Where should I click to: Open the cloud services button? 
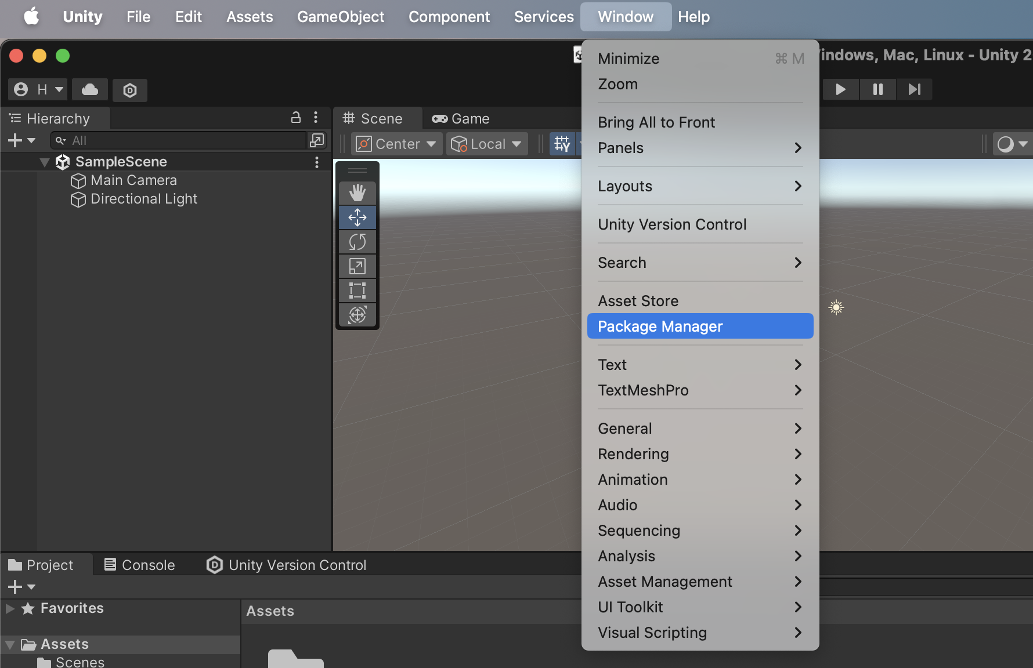click(x=90, y=89)
